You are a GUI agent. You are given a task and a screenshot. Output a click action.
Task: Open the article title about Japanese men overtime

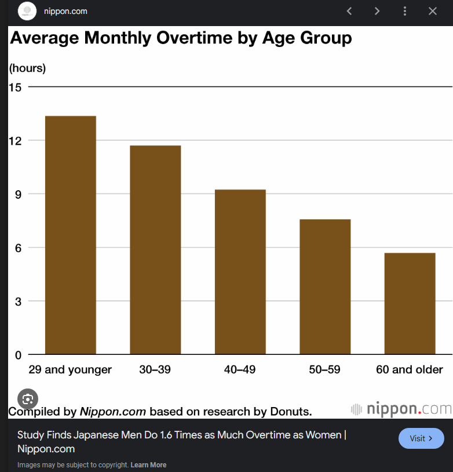[182, 442]
